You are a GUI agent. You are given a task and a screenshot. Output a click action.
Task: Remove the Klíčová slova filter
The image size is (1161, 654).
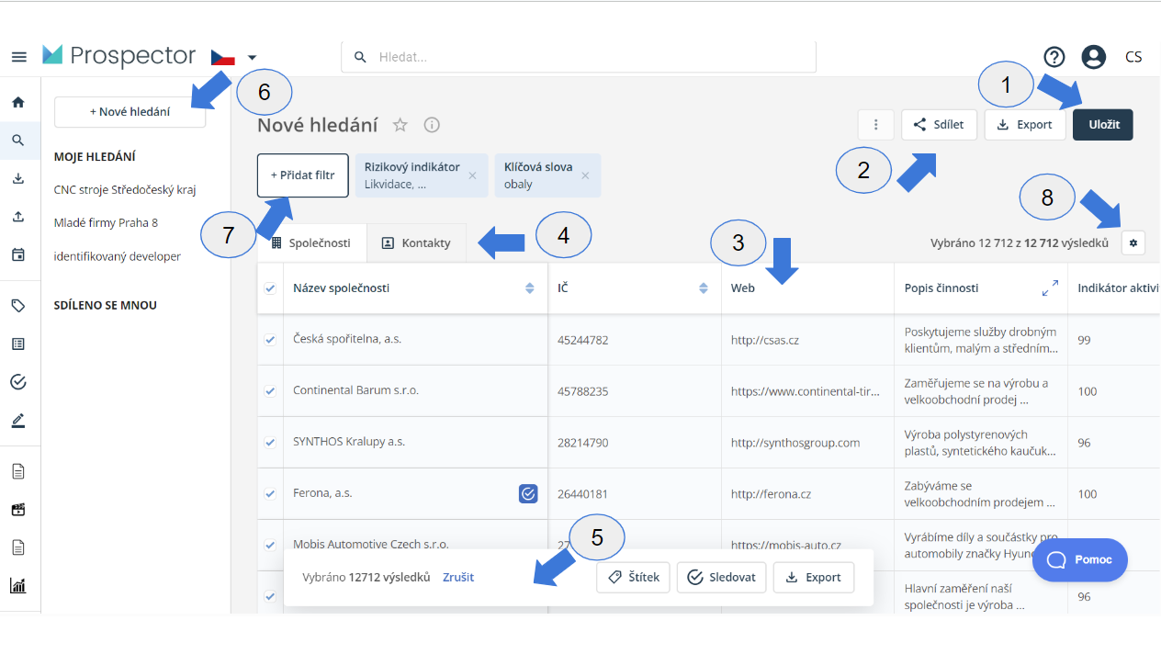(x=585, y=175)
